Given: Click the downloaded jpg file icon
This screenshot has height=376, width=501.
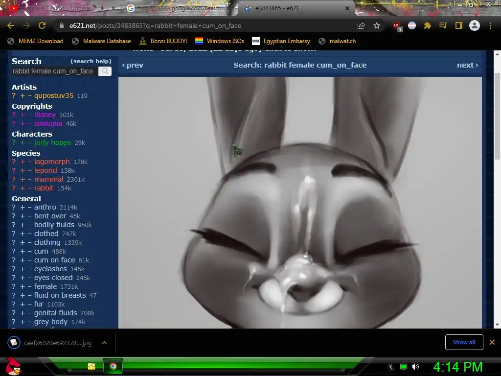Looking at the screenshot, I should [x=14, y=343].
